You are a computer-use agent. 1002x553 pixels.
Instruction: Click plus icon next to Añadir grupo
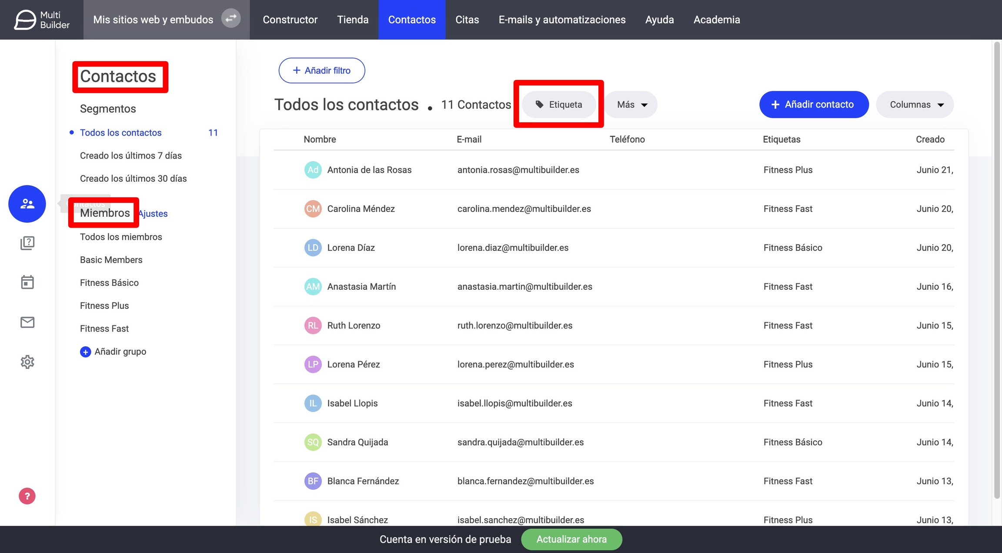point(85,352)
